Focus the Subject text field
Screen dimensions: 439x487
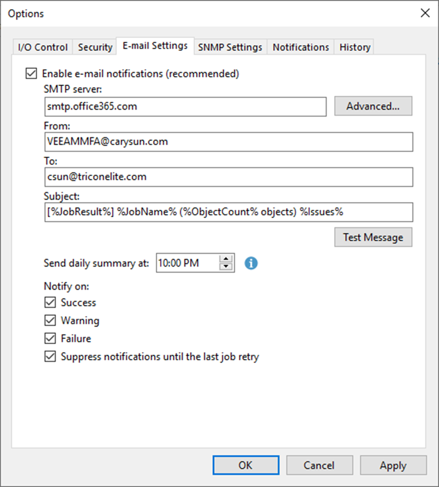pos(229,212)
